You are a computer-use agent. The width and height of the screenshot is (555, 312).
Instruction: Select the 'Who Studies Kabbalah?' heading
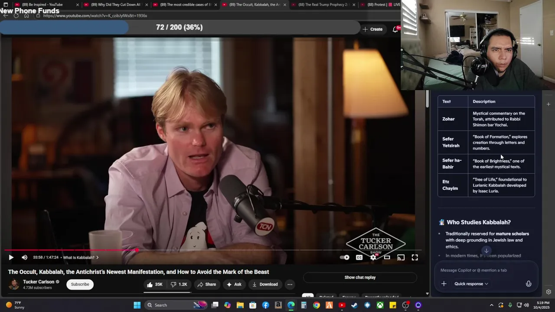coord(479,222)
